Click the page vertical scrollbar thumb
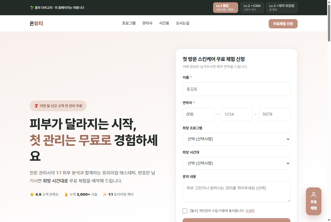The height and width of the screenshot is (222, 331). click(x=329, y=23)
